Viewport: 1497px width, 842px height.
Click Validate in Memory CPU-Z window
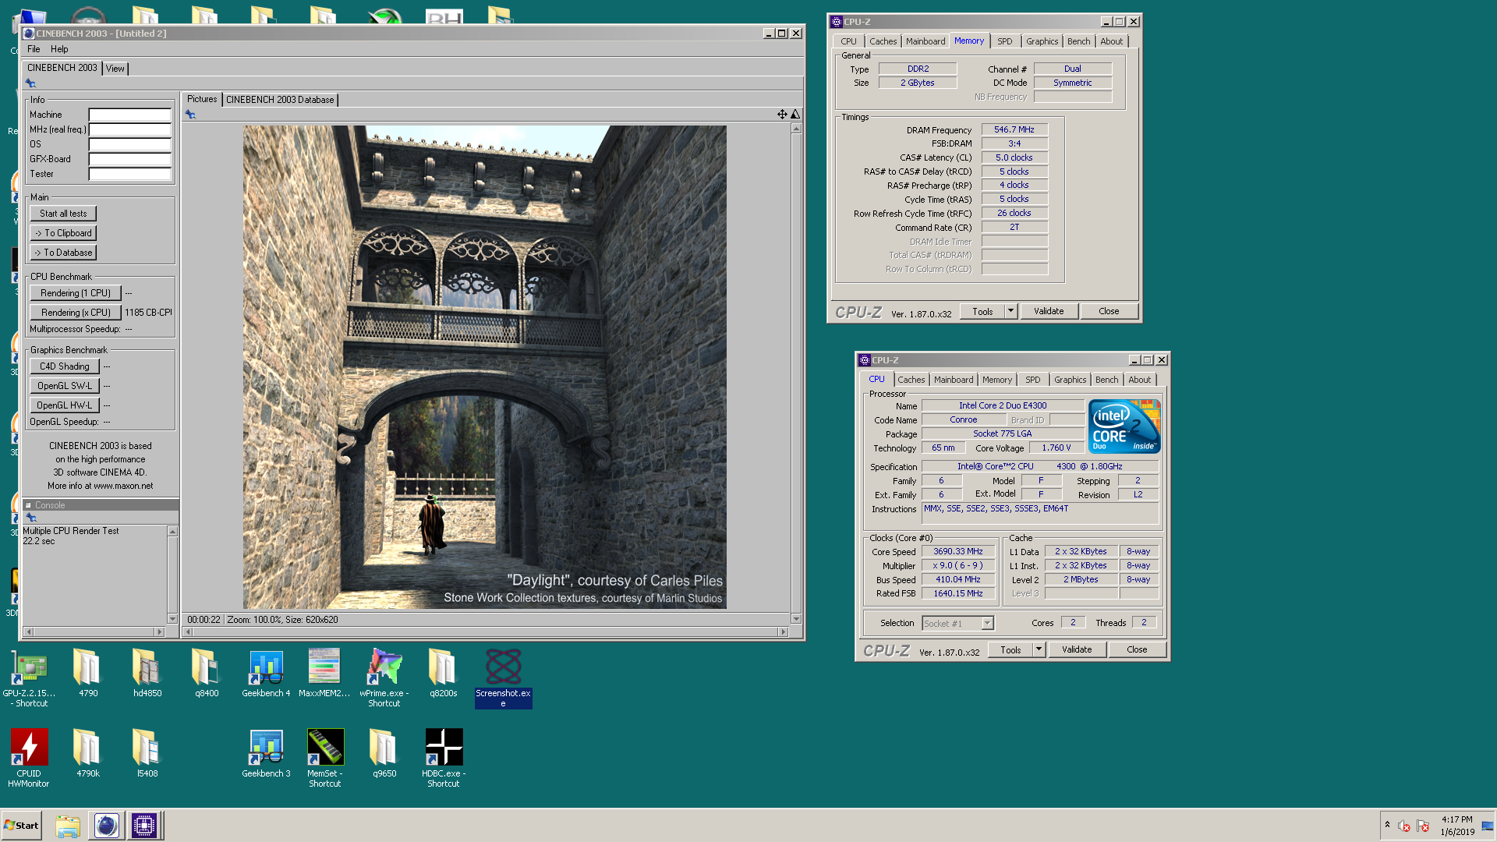pos(1049,311)
